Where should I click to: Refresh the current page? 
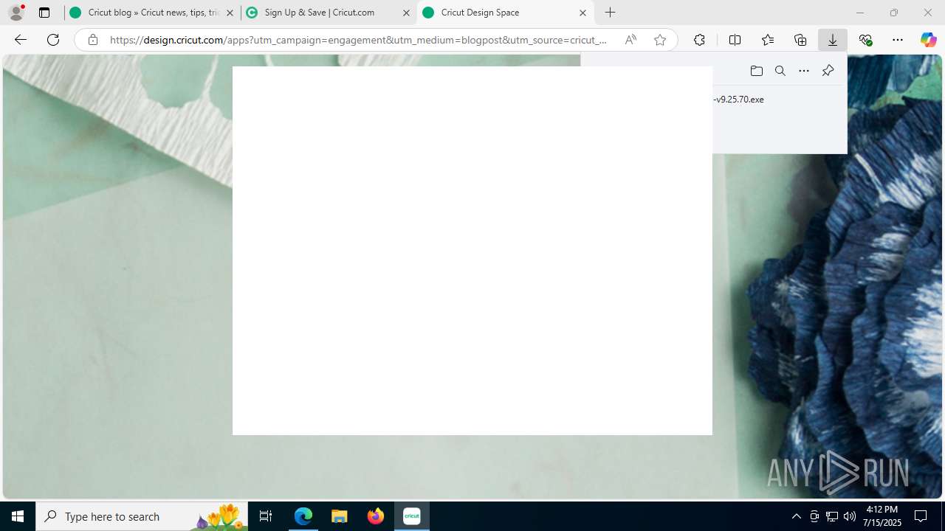(x=53, y=40)
